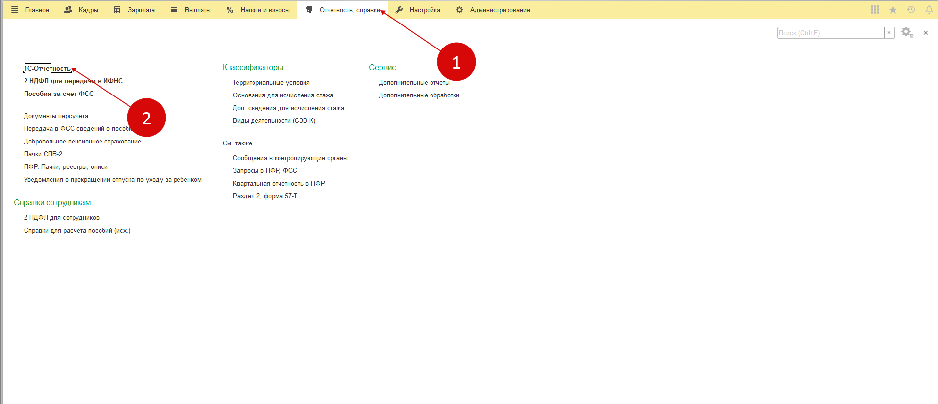Open the Зарплата section
938x404 pixels.
135,10
